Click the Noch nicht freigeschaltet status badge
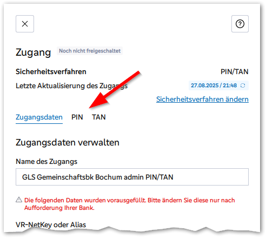 point(90,51)
